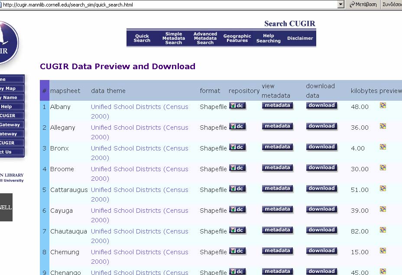
Task: Select the '48.00' kilobytes value
Action: [x=360, y=107]
